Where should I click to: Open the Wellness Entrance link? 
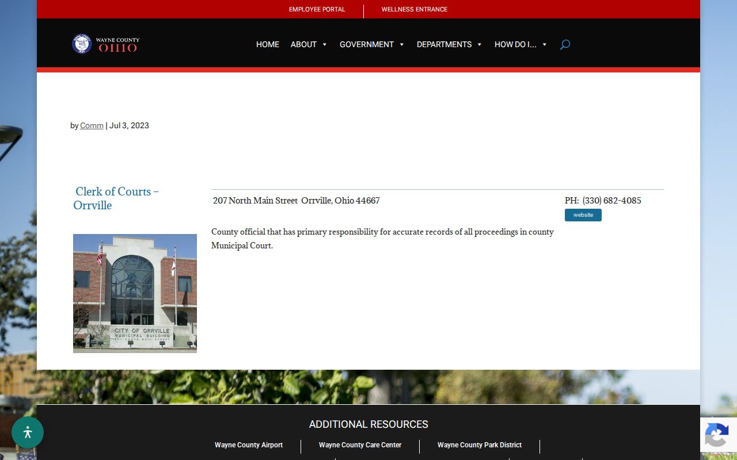[415, 9]
